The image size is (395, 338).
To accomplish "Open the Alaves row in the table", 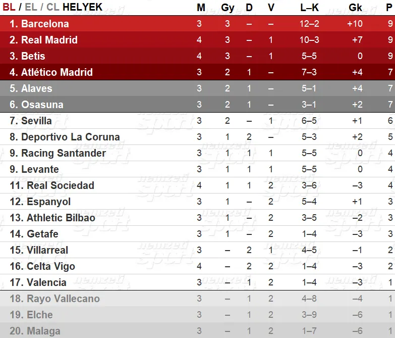I will click(x=198, y=88).
